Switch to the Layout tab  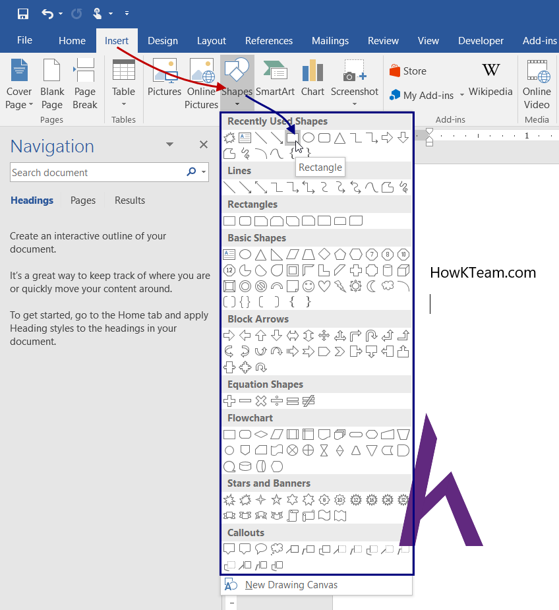coord(211,41)
